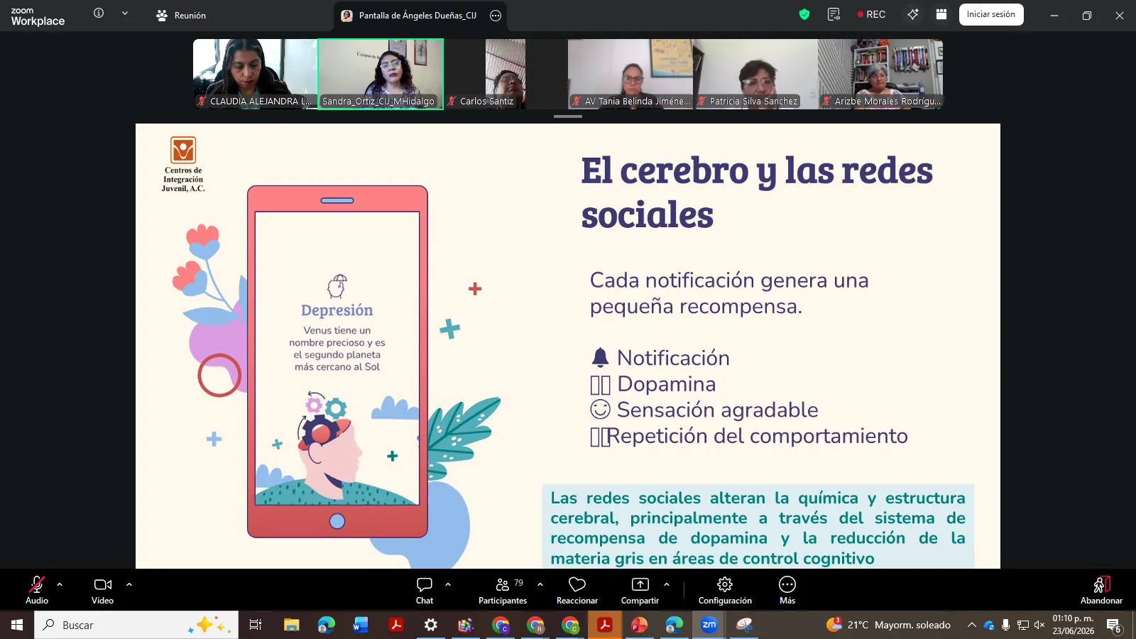Open weather widget 21°C Mayorm. soleado
Viewport: 1136px width, 639px height.
[x=889, y=625]
